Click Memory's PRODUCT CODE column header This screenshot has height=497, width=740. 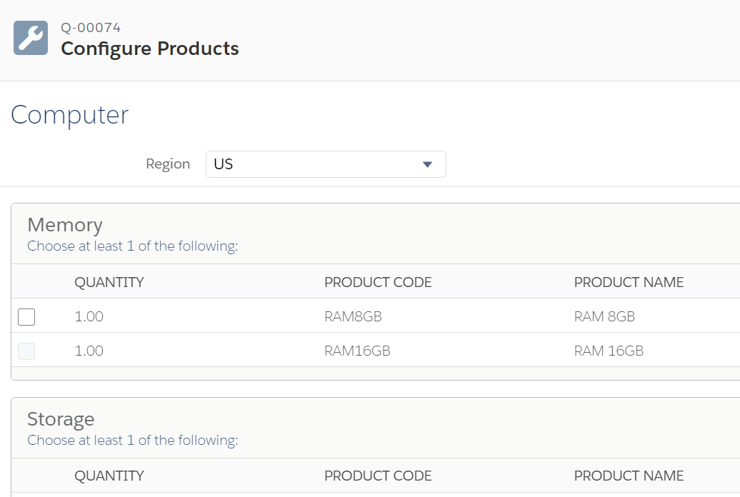[x=378, y=282]
